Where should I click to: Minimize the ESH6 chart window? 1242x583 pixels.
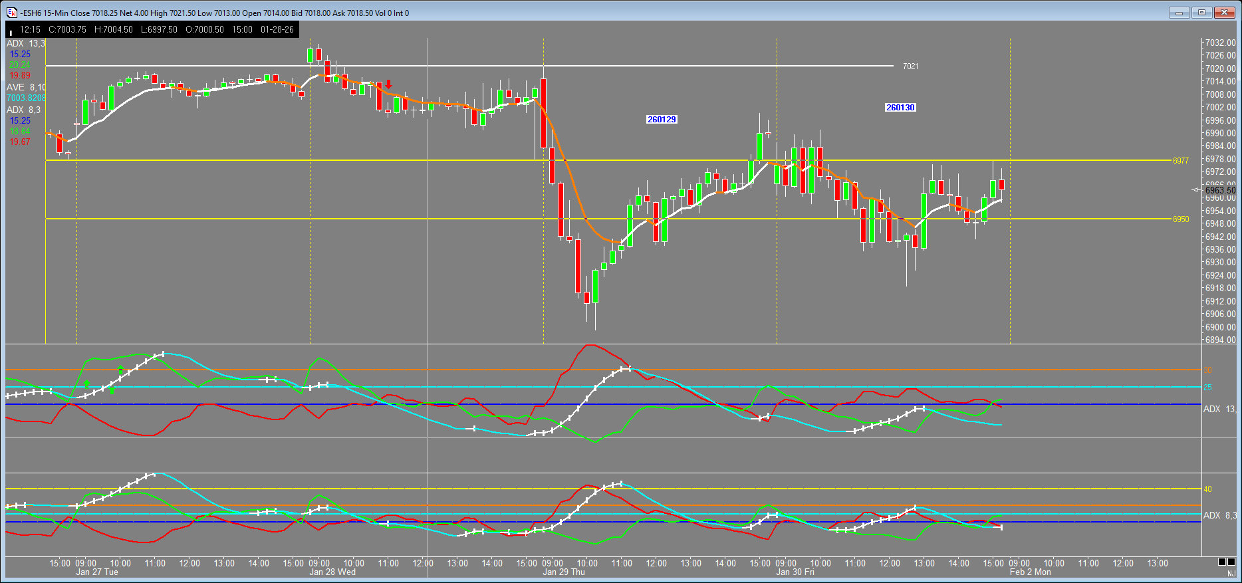pyautogui.click(x=1180, y=13)
